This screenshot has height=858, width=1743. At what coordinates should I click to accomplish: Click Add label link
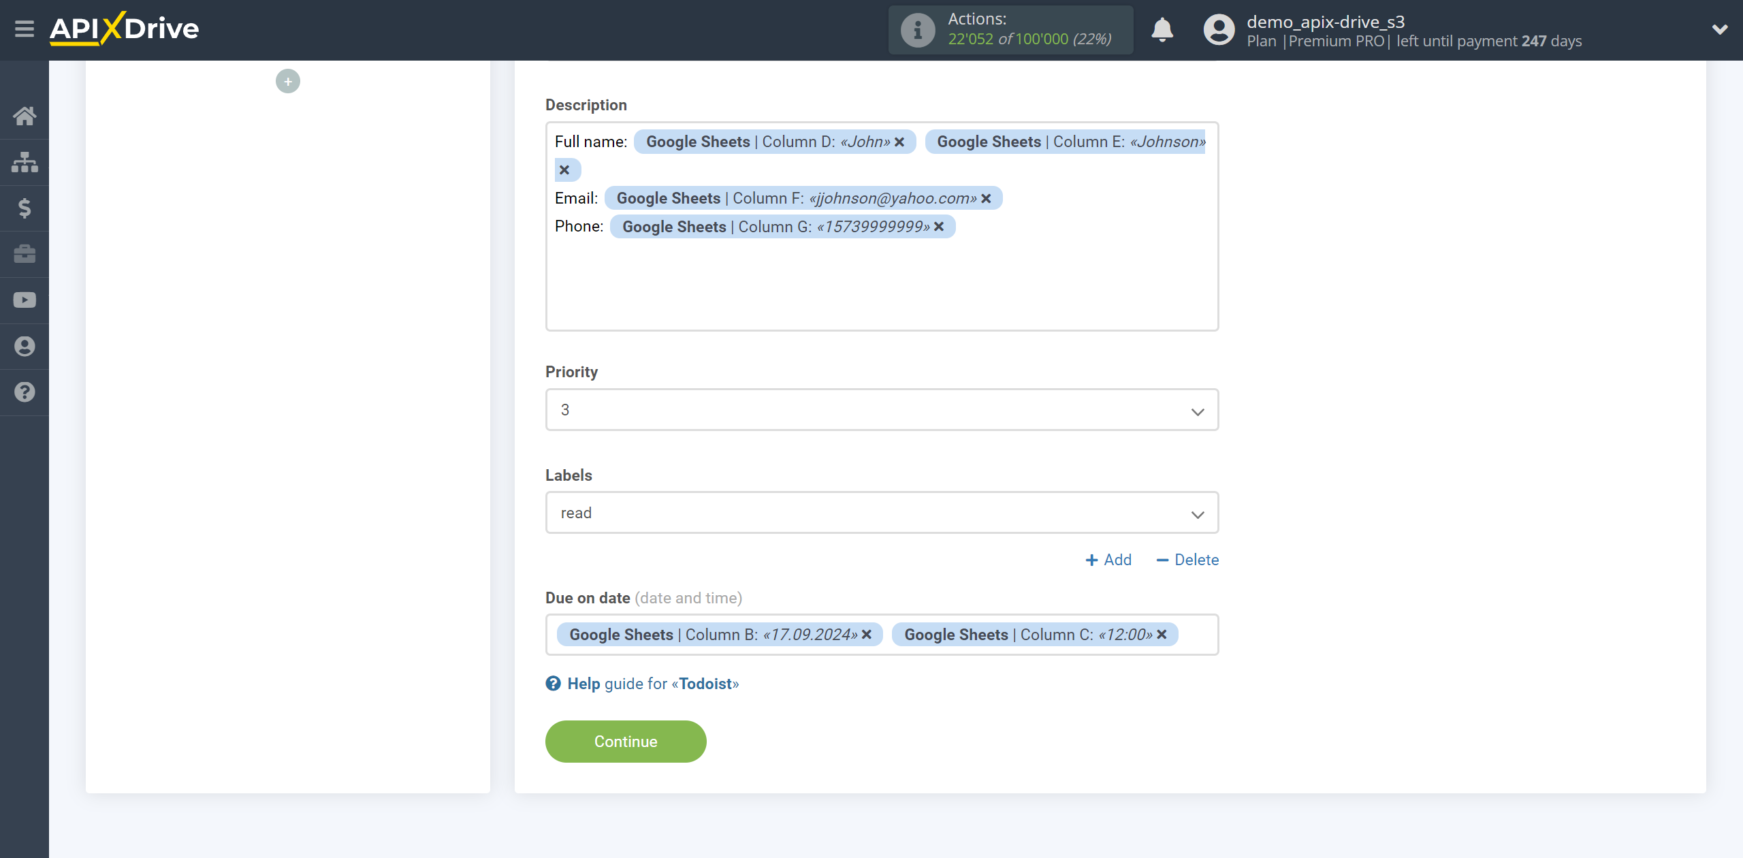1108,560
